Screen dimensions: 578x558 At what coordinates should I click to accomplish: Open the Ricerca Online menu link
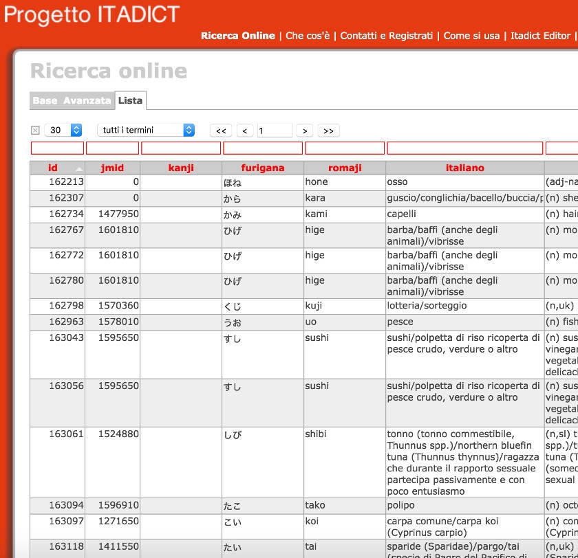pos(237,36)
